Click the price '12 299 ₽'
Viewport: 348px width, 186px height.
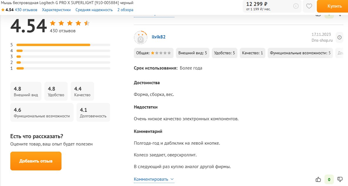257,4
